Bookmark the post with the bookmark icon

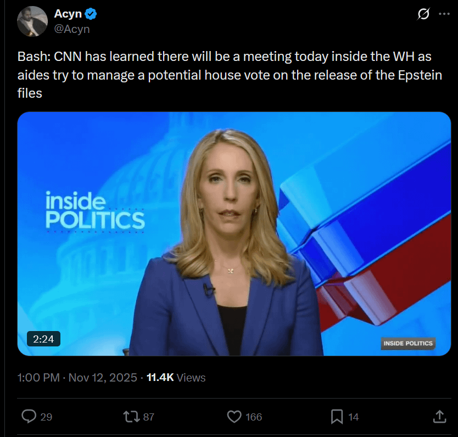tap(337, 417)
